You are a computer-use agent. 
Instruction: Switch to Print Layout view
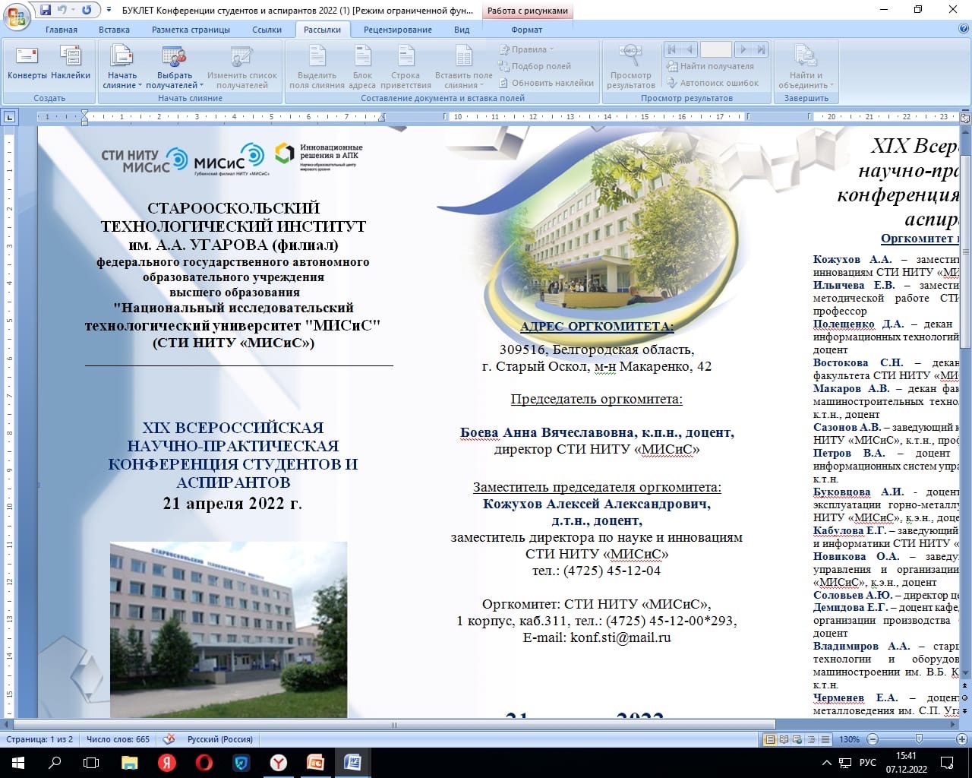tap(770, 739)
